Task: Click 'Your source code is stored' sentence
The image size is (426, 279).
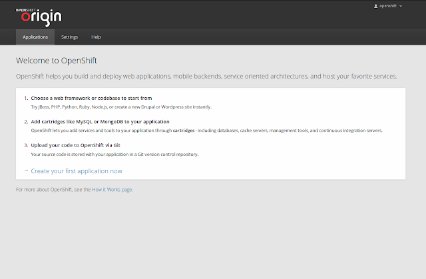Action: pyautogui.click(x=114, y=154)
